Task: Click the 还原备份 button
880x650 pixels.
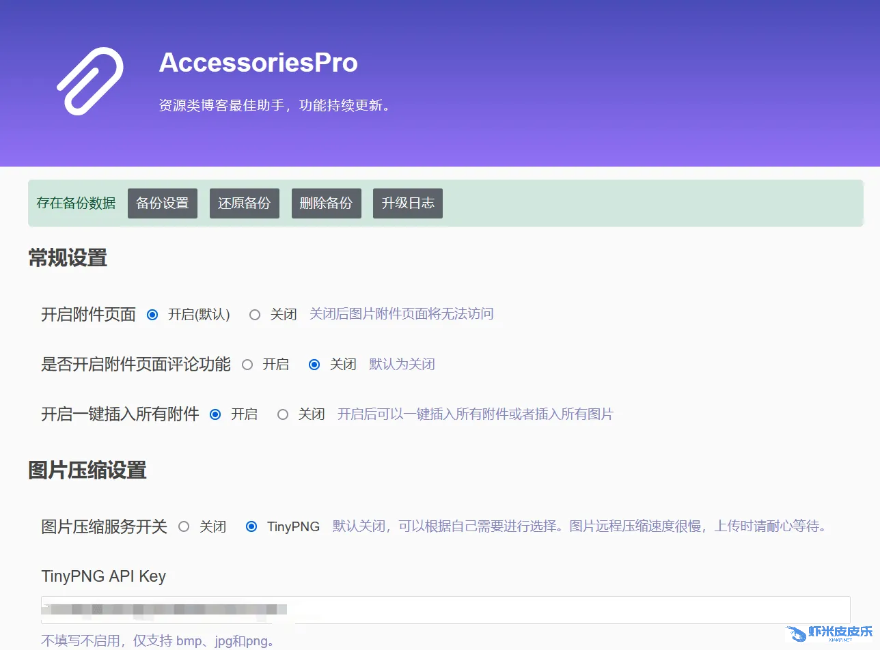Action: point(244,203)
